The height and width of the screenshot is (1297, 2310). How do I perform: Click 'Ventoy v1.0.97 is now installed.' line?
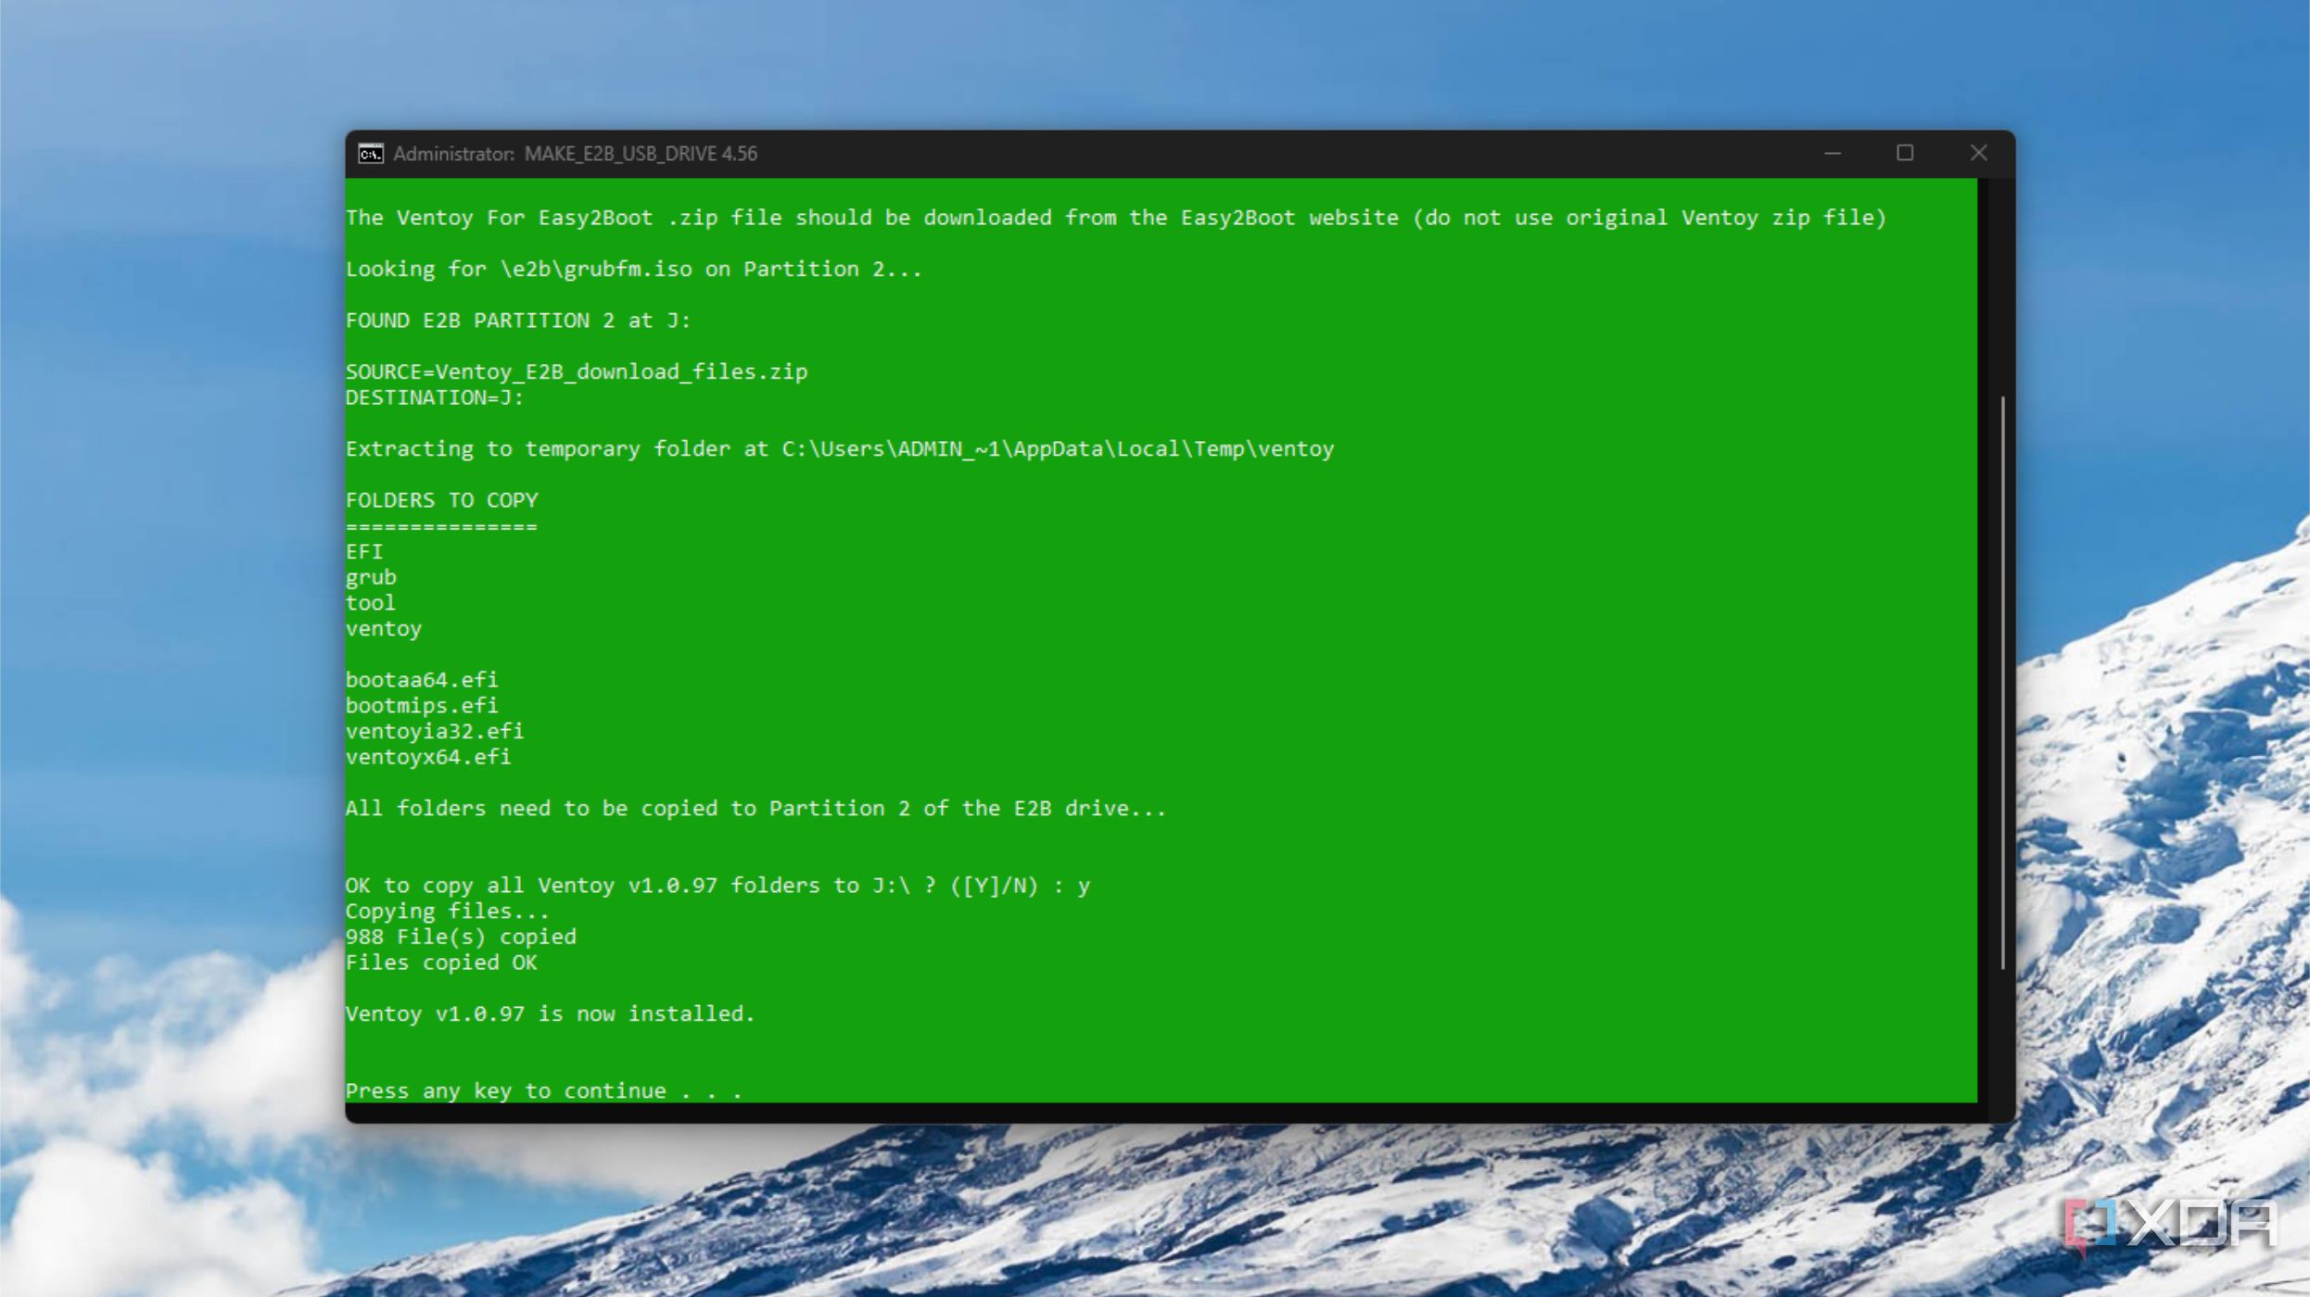(551, 1014)
